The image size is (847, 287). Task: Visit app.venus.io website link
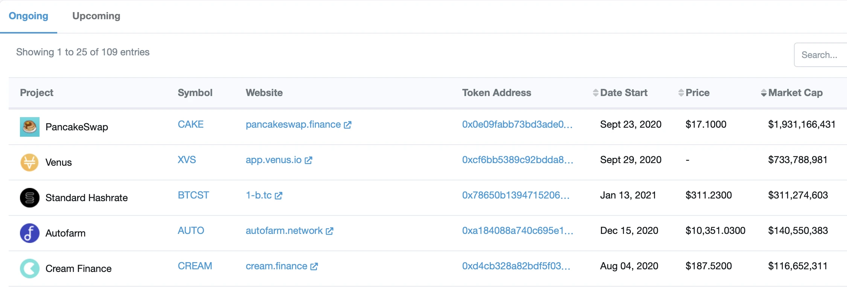coord(274,160)
